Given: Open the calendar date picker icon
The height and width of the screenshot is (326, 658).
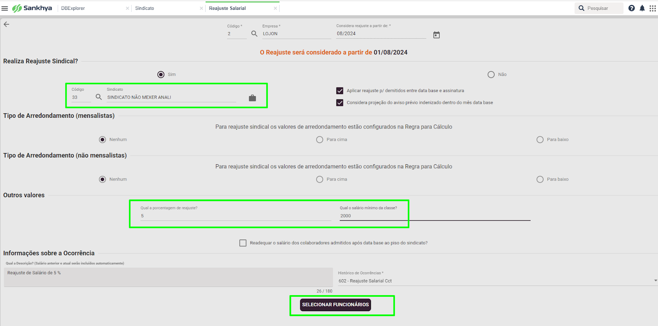Looking at the screenshot, I should (436, 35).
